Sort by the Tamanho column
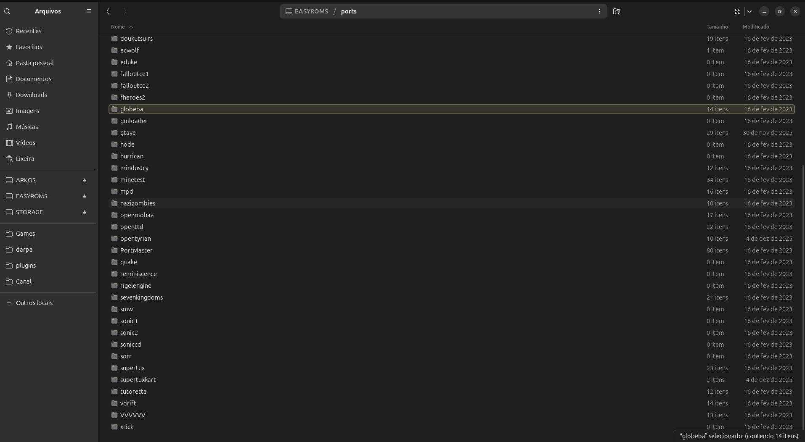The image size is (805, 442). (x=717, y=27)
